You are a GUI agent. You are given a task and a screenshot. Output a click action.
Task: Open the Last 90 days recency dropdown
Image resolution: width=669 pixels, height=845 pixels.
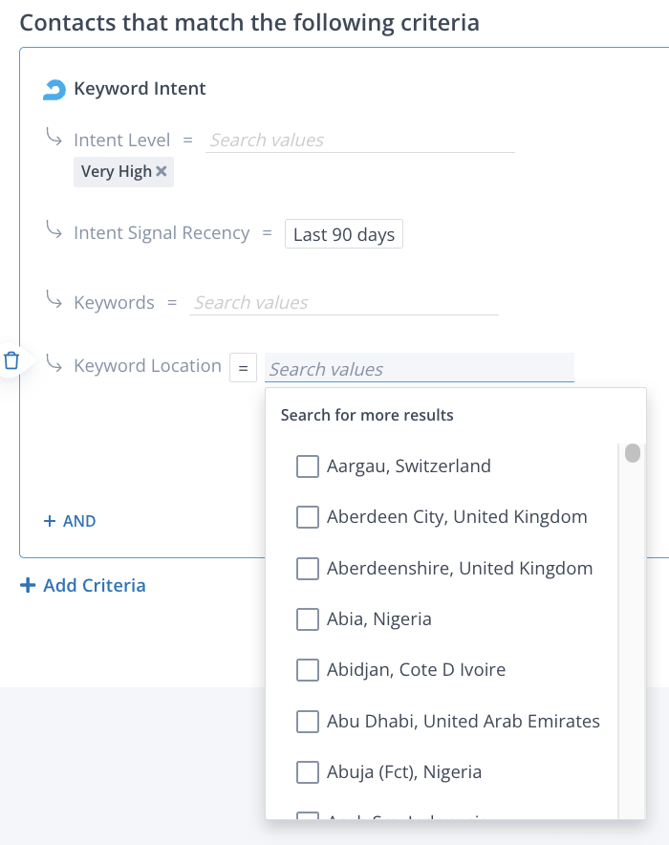(x=344, y=234)
